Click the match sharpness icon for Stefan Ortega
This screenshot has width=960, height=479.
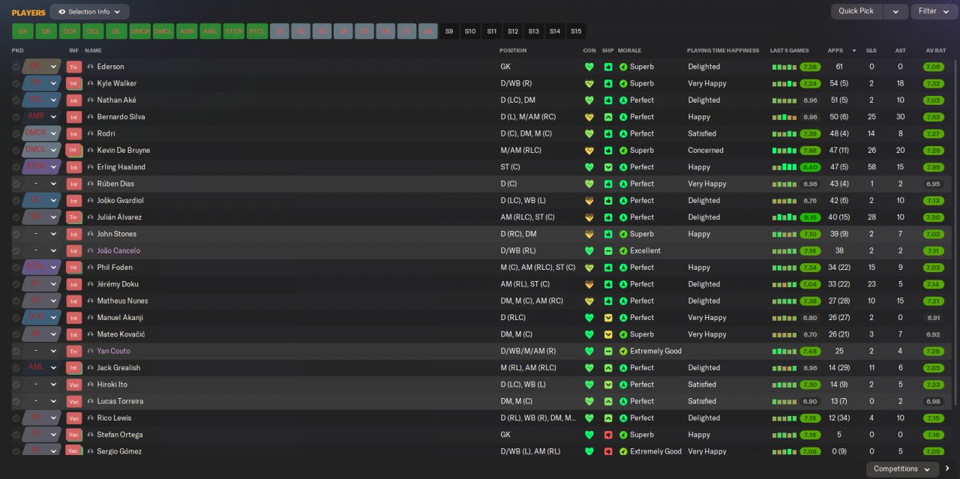(608, 435)
